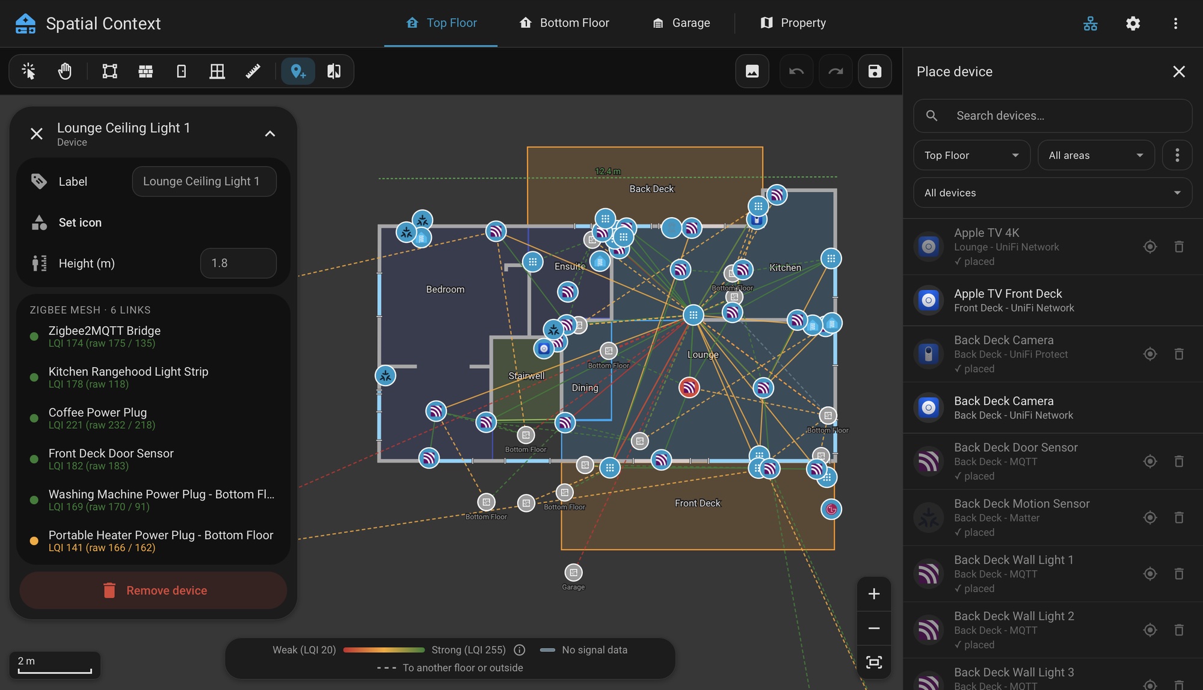
Task: Edit the Height value field
Action: pos(238,263)
